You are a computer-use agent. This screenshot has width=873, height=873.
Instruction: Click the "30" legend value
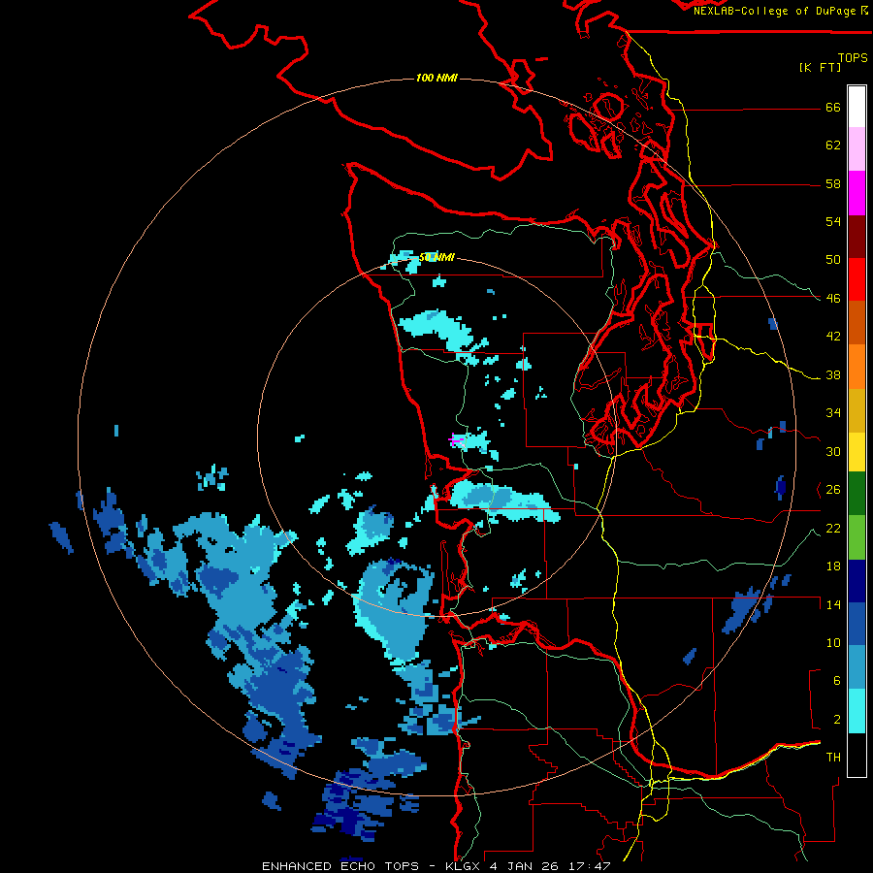[x=833, y=451]
